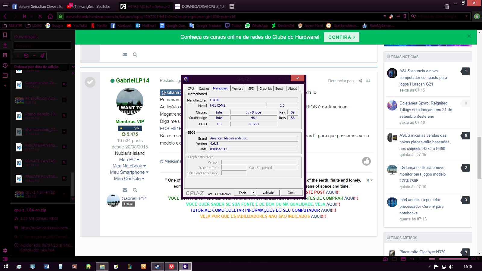Open the search field history dropdown
The width and height of the screenshot is (482, 271).
point(467,16)
